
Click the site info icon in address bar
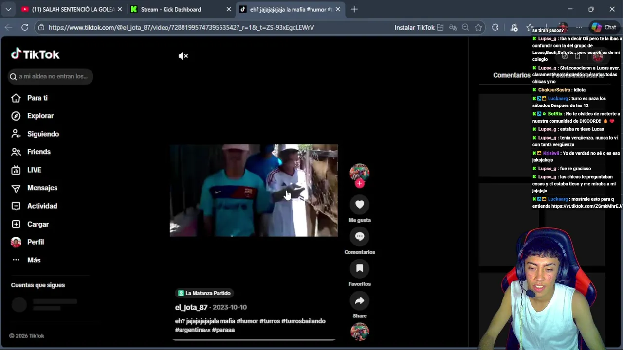[41, 27]
